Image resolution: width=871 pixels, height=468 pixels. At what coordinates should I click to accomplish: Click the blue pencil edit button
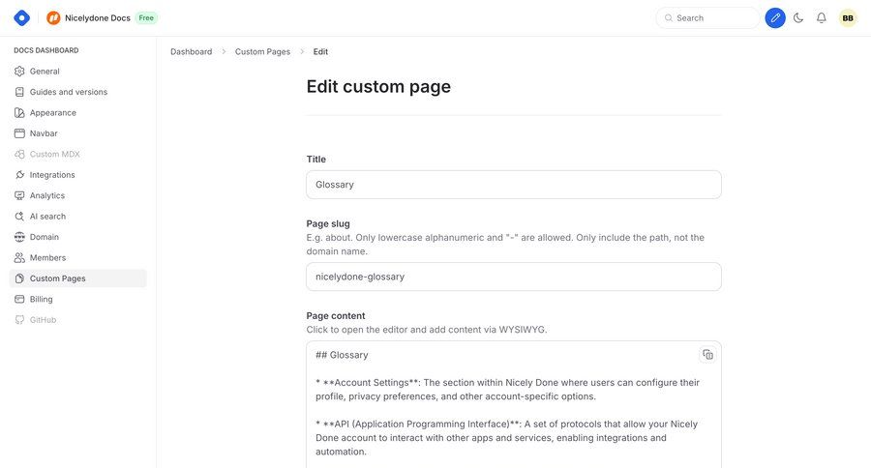775,17
